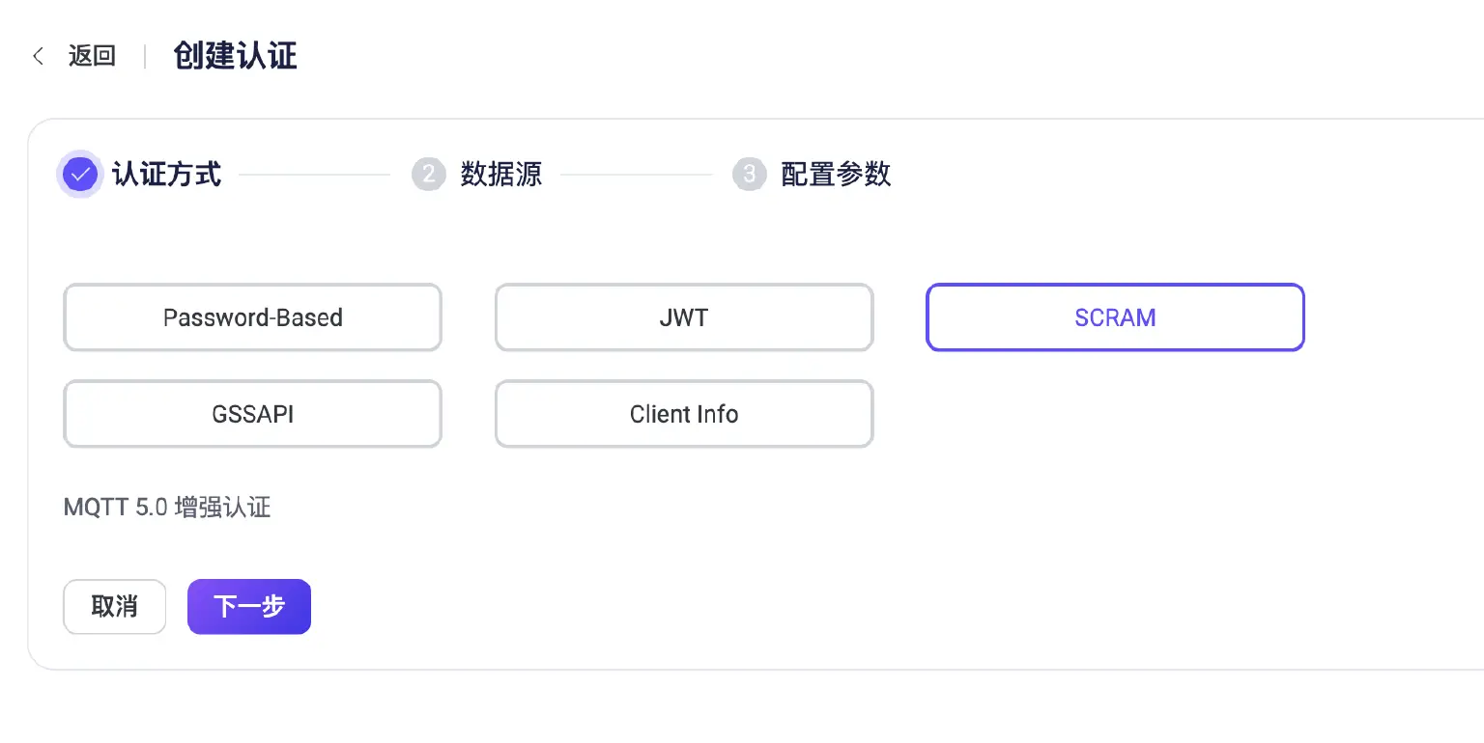
Task: Click the line between 认证方式 and 数据源
Action: click(314, 175)
